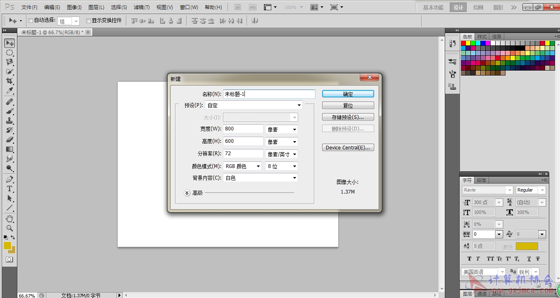Activate the Zoom magnifier tool

pos(9,228)
